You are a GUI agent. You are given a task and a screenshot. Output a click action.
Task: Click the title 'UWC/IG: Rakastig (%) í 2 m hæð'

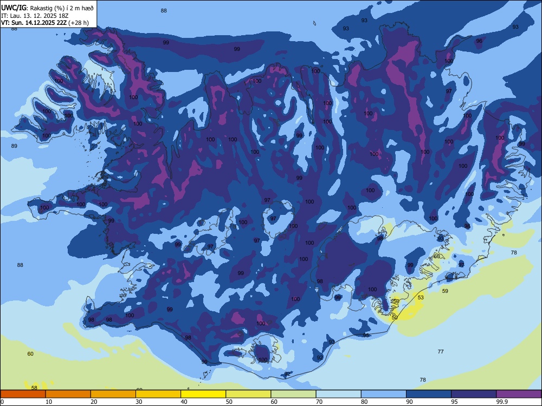pyautogui.click(x=47, y=8)
